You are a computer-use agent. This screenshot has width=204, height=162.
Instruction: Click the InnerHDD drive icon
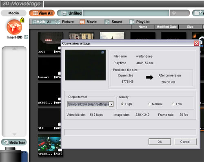[14, 27]
